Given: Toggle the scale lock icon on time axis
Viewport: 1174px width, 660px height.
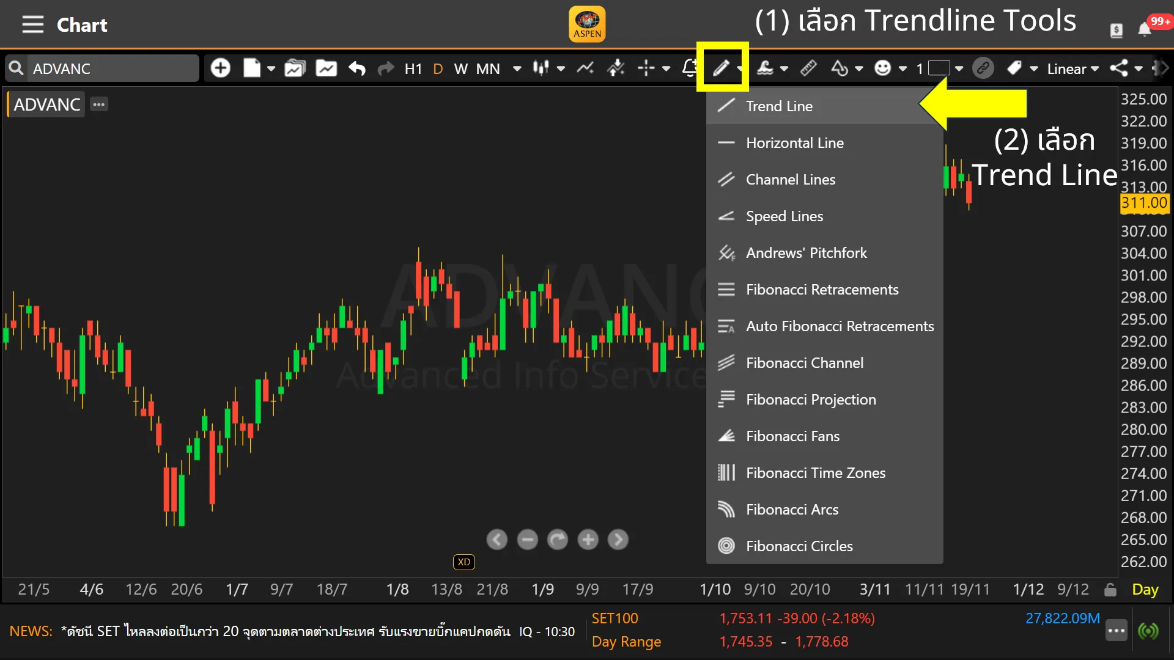Looking at the screenshot, I should [x=1110, y=590].
